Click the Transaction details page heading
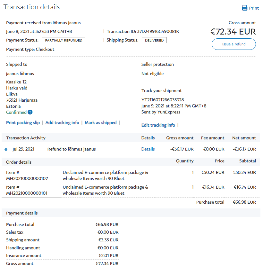 (31, 7)
